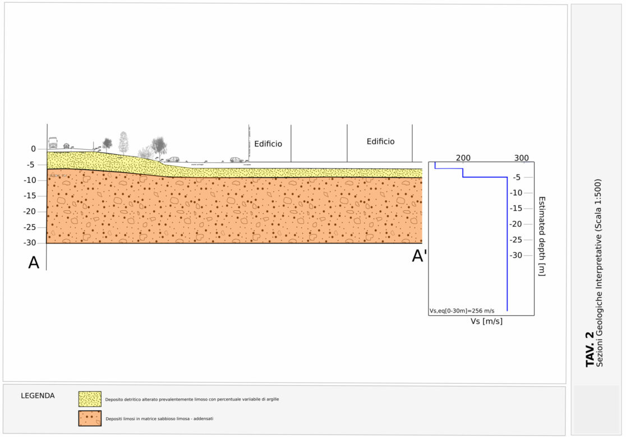Select the car parked left of Edificio
This screenshot has height=437, width=626.
pyautogui.click(x=237, y=160)
